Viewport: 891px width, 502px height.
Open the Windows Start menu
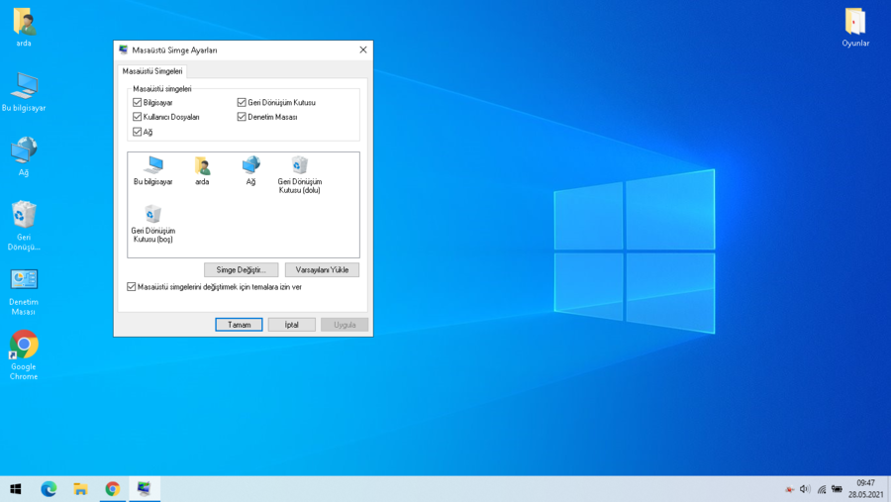pos(16,489)
